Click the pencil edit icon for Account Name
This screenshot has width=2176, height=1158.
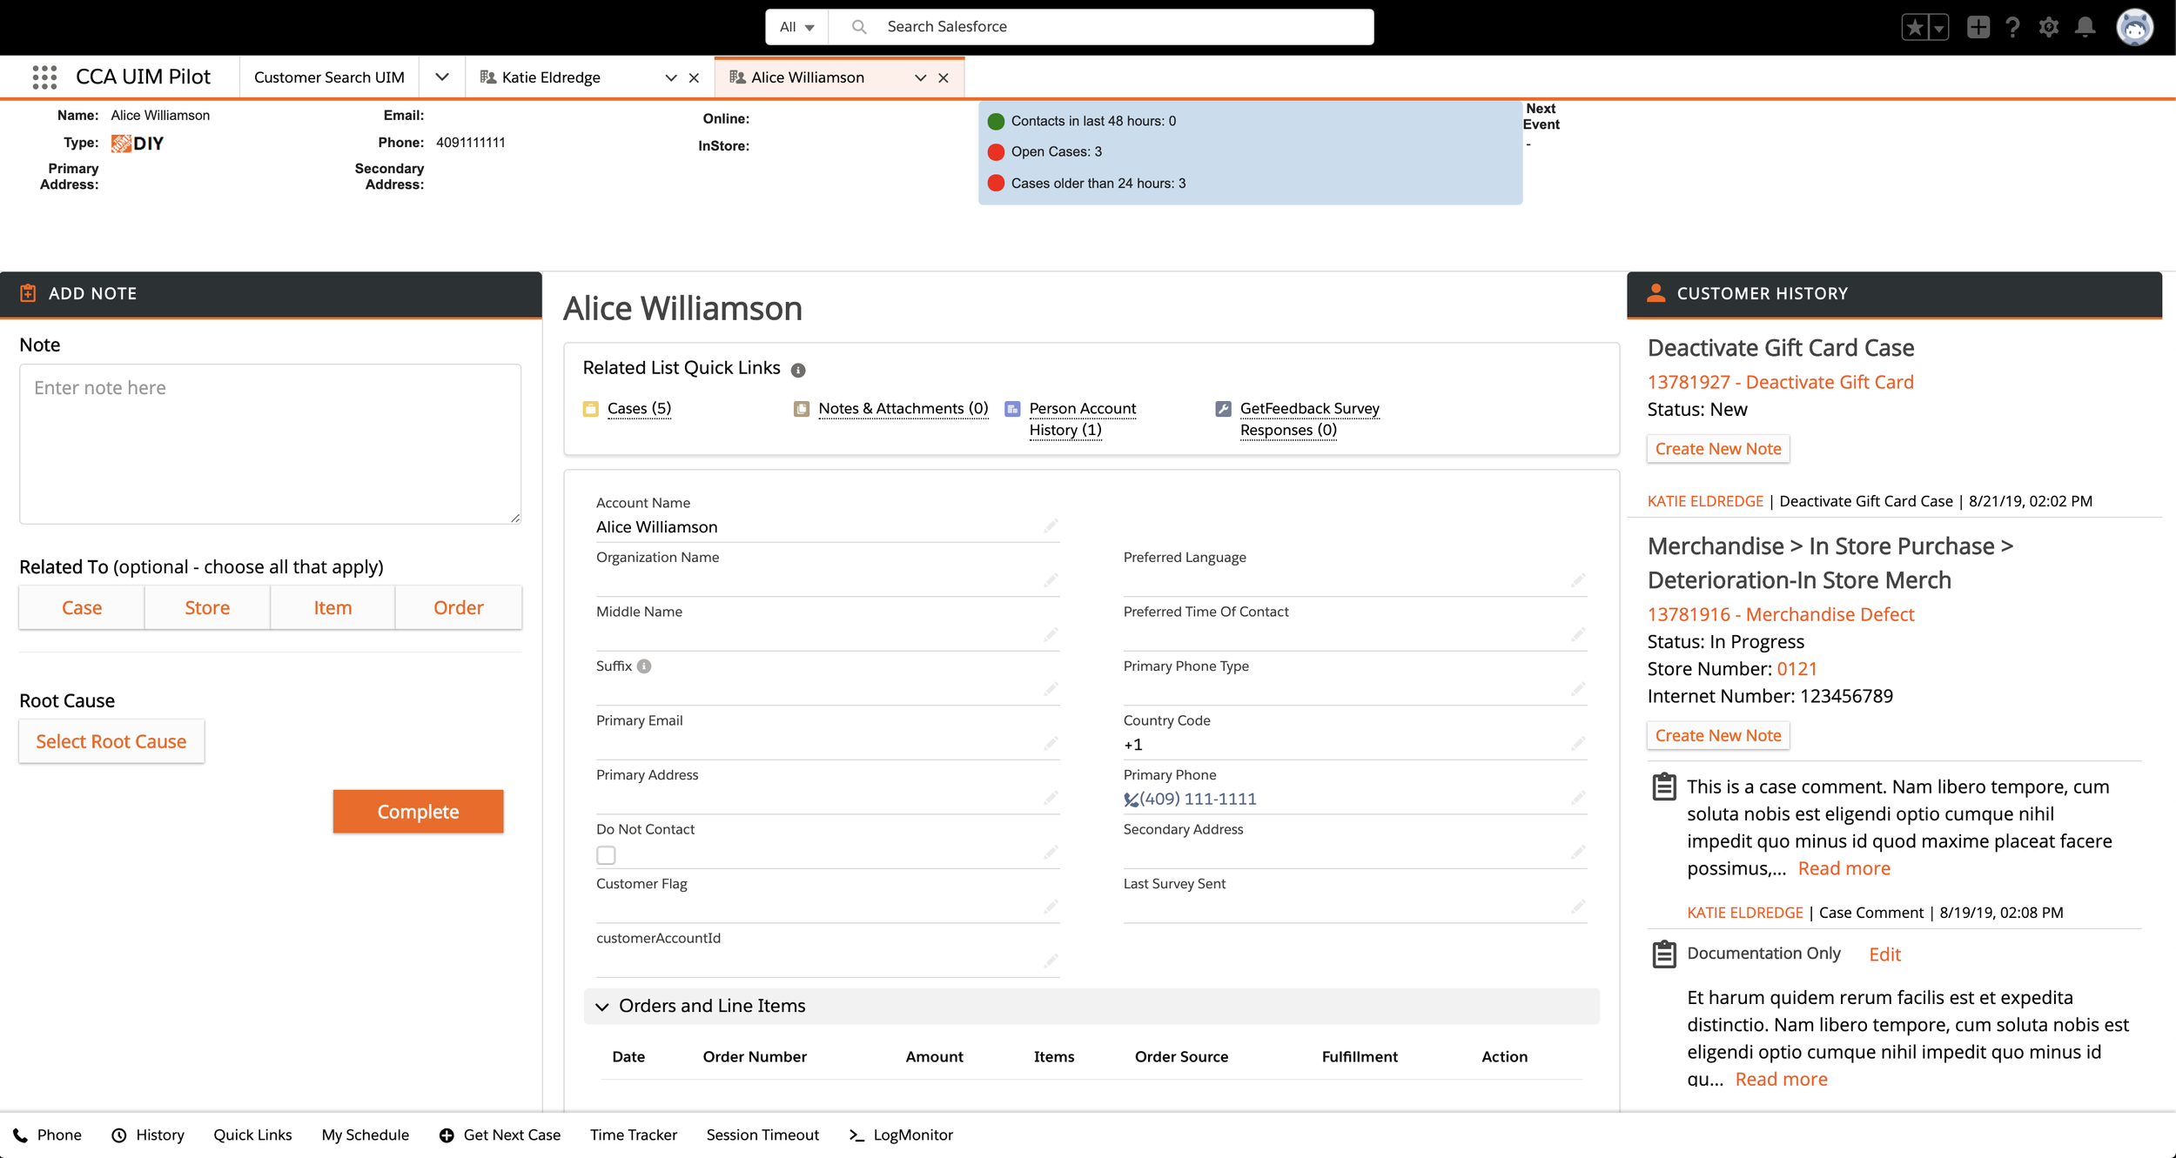1051,526
